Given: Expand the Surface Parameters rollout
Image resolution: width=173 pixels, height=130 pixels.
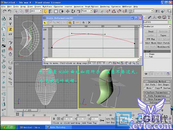Looking at the screenshot, I should [x=157, y=92].
